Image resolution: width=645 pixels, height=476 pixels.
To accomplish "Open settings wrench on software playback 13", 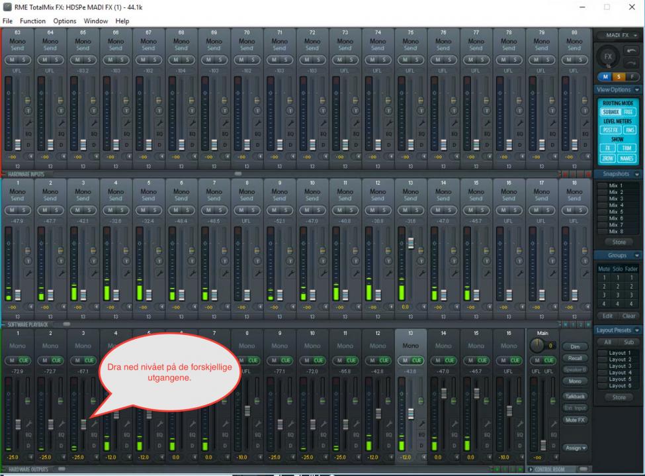I will (421, 273).
